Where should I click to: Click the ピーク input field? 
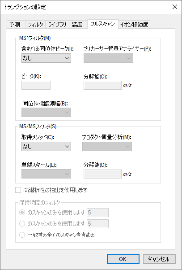[x=36, y=85]
